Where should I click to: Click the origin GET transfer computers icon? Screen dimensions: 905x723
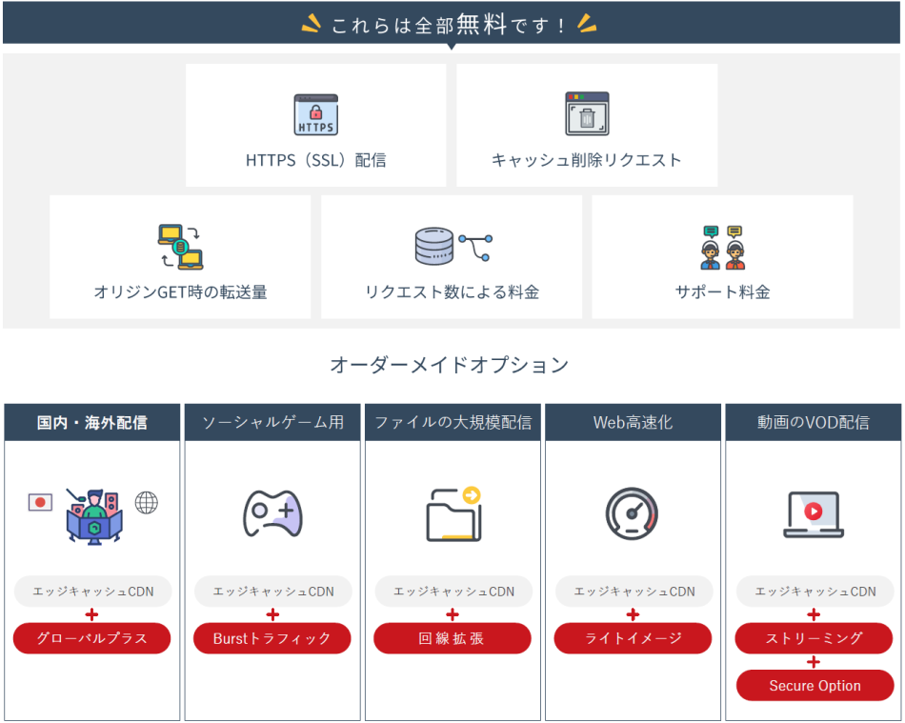[x=181, y=247]
